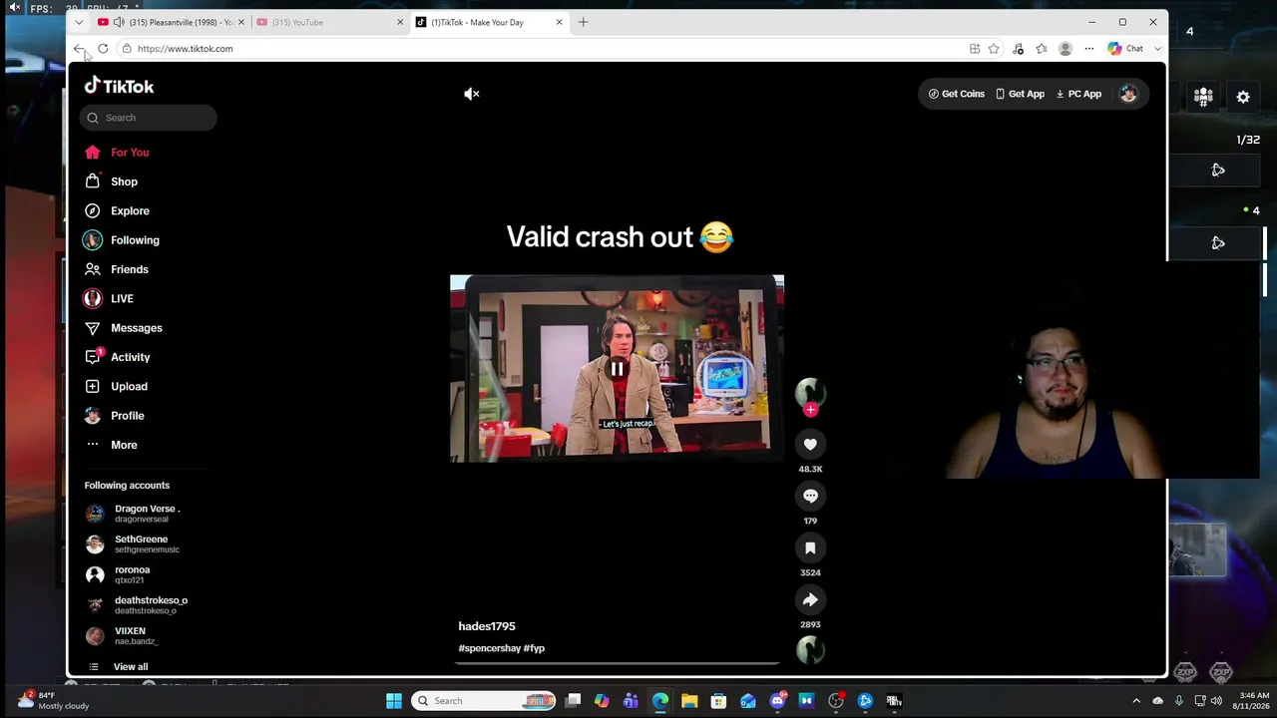Screen dimensions: 1277x718
Task: Open the Copilot Chat button
Action: (x=1127, y=49)
